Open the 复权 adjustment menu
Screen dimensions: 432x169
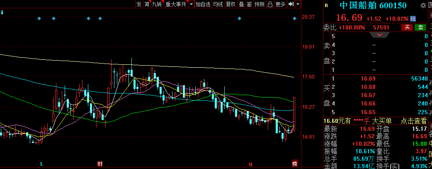point(231,4)
